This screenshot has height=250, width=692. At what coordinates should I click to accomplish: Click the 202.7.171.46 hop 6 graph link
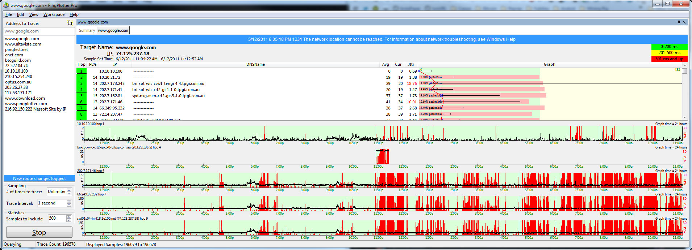point(91,171)
